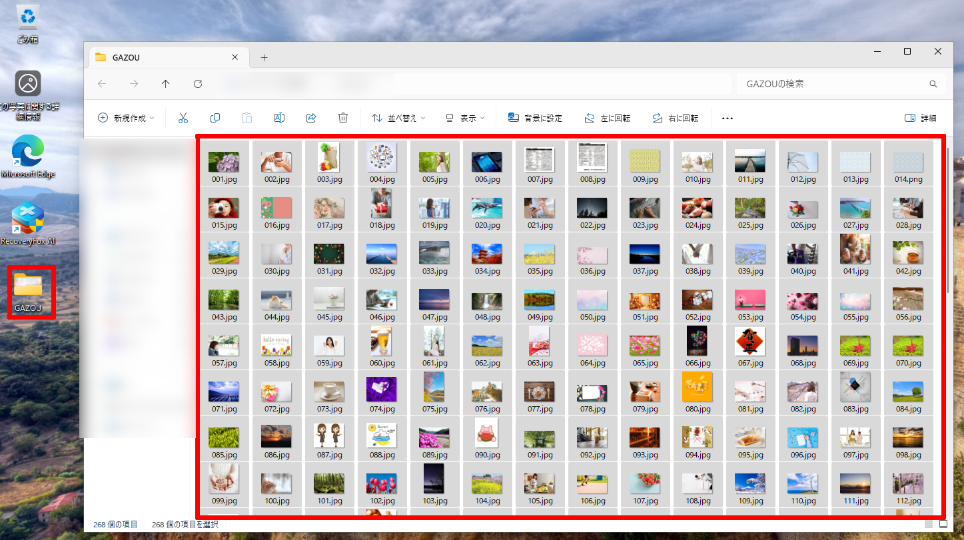Click file name 071.jpg

point(224,409)
